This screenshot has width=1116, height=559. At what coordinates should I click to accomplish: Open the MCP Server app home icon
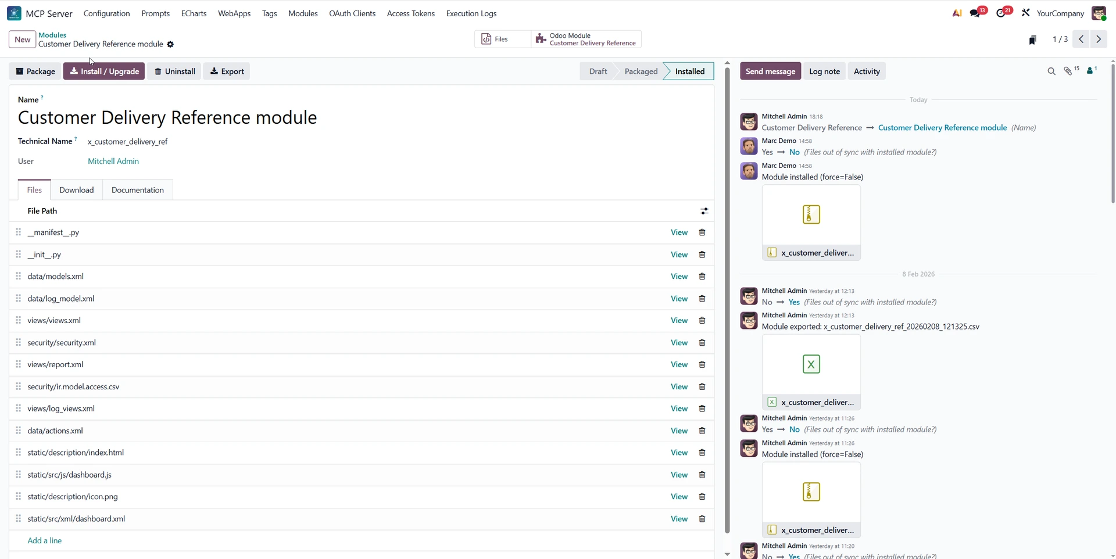(x=14, y=13)
